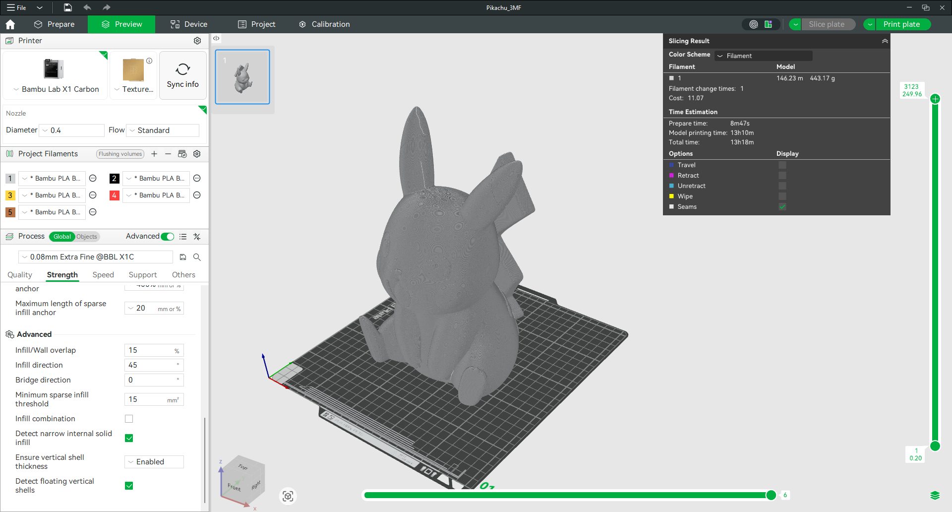This screenshot has height=512, width=952.
Task: Toggle the Advanced mode switch
Action: [x=168, y=237]
